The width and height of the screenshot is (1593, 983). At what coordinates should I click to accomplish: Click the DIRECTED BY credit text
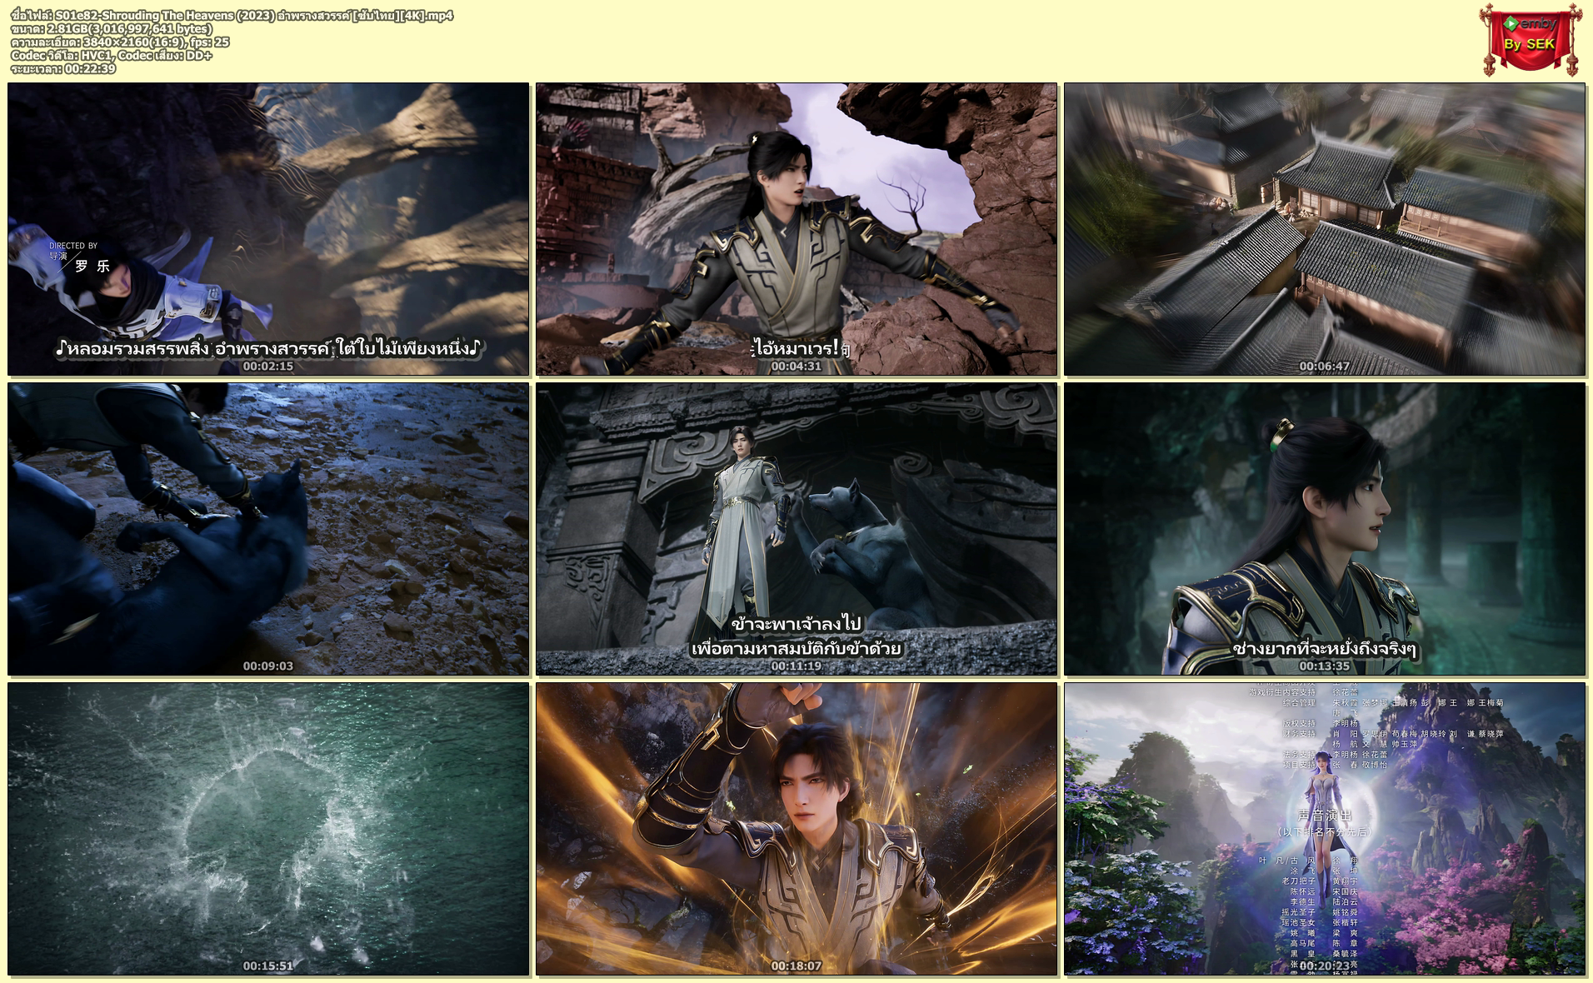coord(73,246)
